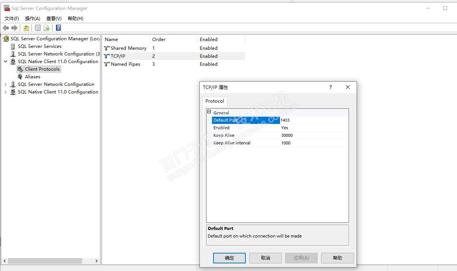Image resolution: width=457 pixels, height=271 pixels.
Task: Click the blue Help question-mark toolbar icon
Action: (58, 28)
